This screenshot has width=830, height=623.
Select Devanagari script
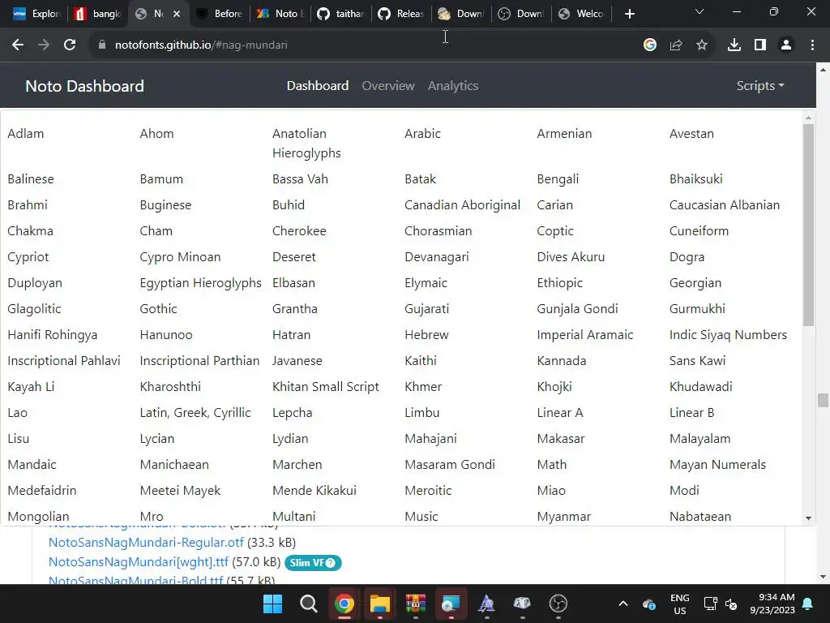tap(437, 257)
